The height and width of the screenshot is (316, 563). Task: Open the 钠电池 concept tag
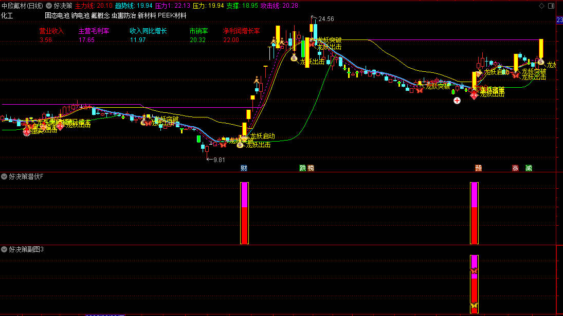point(80,16)
